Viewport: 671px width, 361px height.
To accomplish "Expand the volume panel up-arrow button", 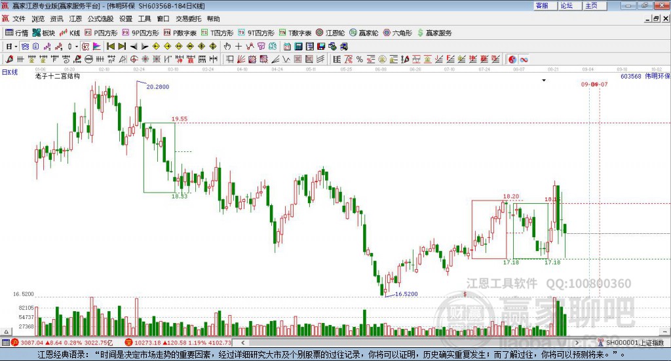I will pos(6,332).
